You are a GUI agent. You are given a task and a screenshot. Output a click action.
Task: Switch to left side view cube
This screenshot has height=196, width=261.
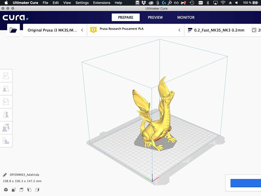(29, 190)
